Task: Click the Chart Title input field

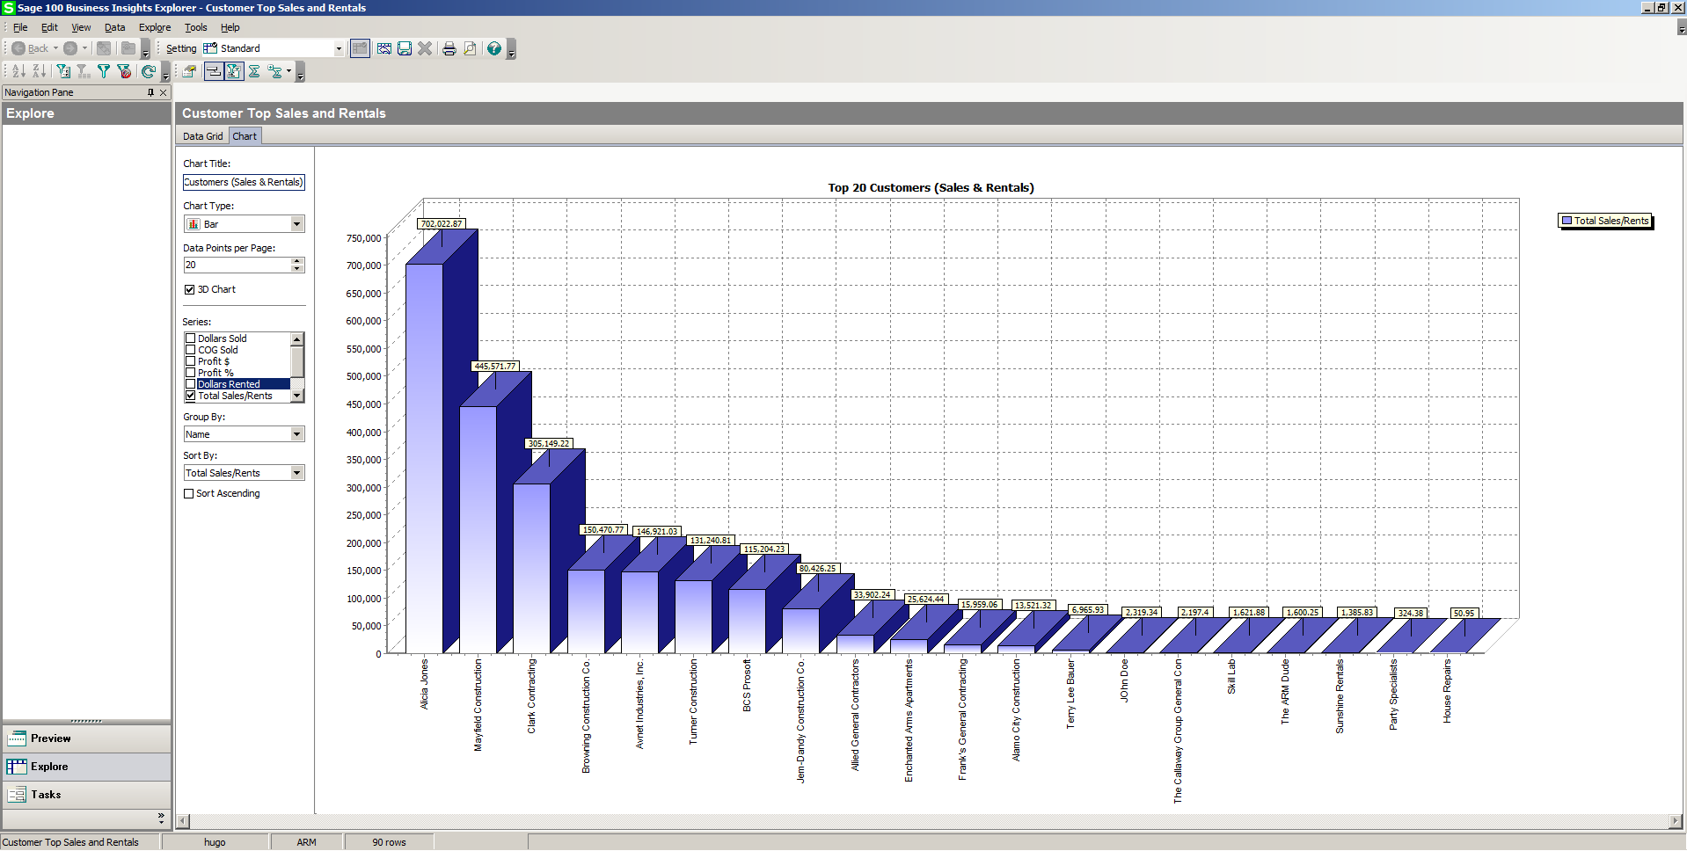Action: click(244, 182)
